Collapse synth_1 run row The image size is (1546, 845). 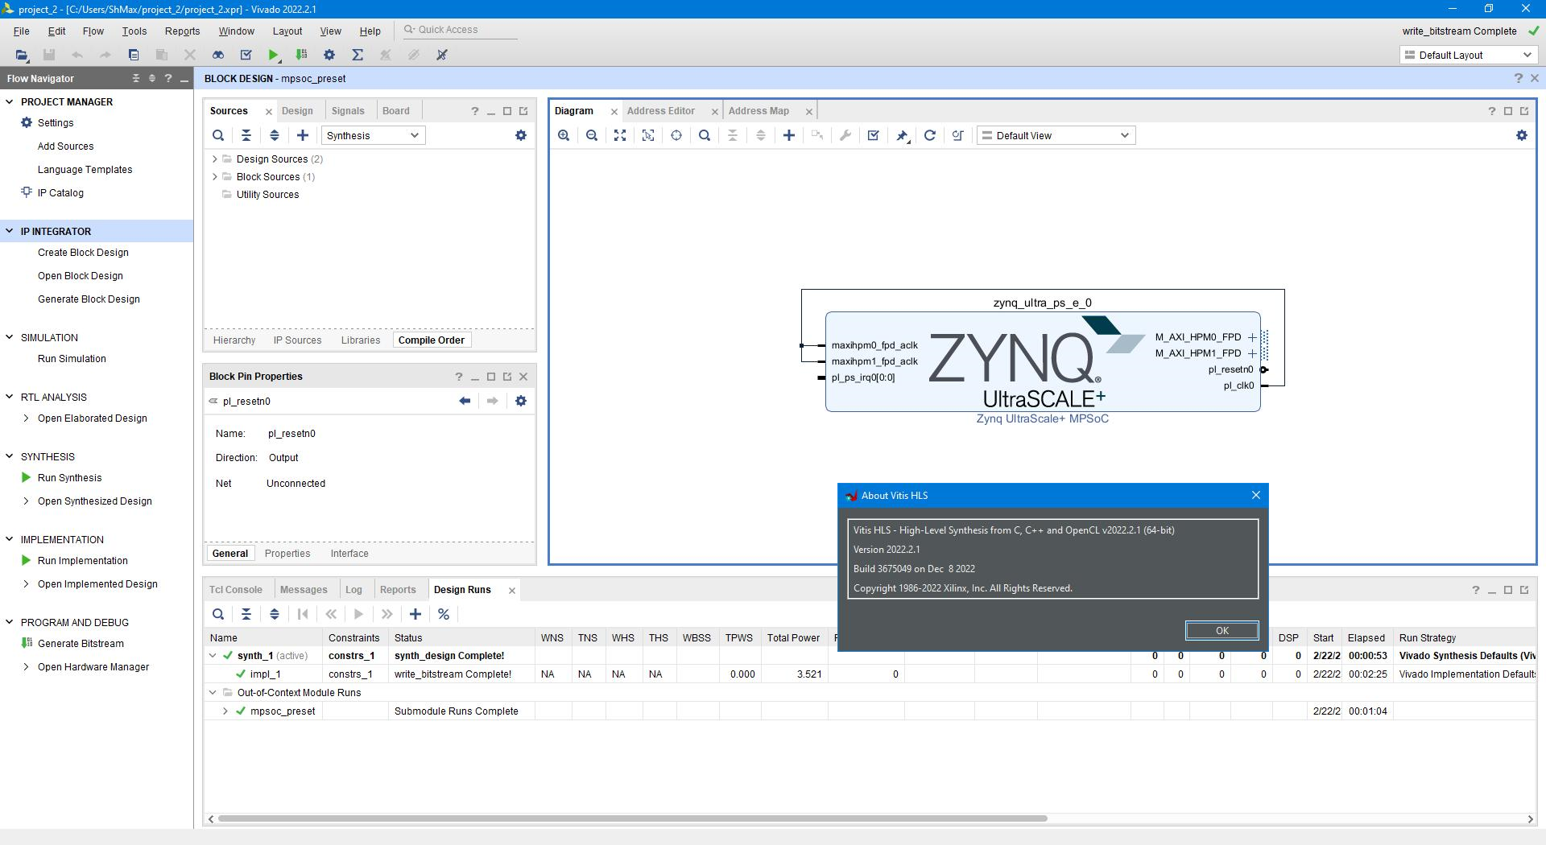(213, 656)
